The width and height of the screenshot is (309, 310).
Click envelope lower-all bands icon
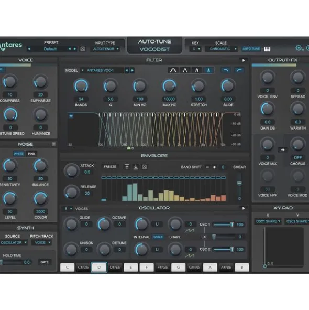[136, 167]
